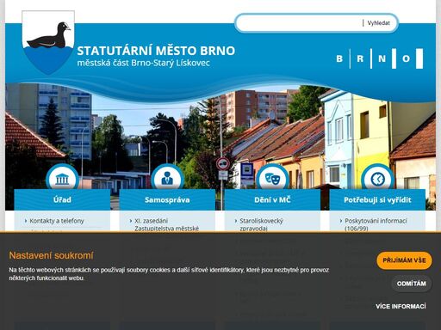Click the search input field

(x=300, y=23)
